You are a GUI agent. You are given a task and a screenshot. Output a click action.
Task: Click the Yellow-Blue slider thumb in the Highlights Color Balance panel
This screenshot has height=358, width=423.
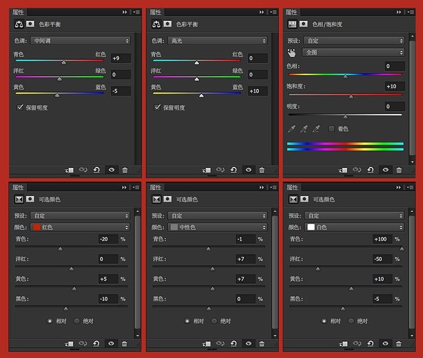tap(201, 96)
